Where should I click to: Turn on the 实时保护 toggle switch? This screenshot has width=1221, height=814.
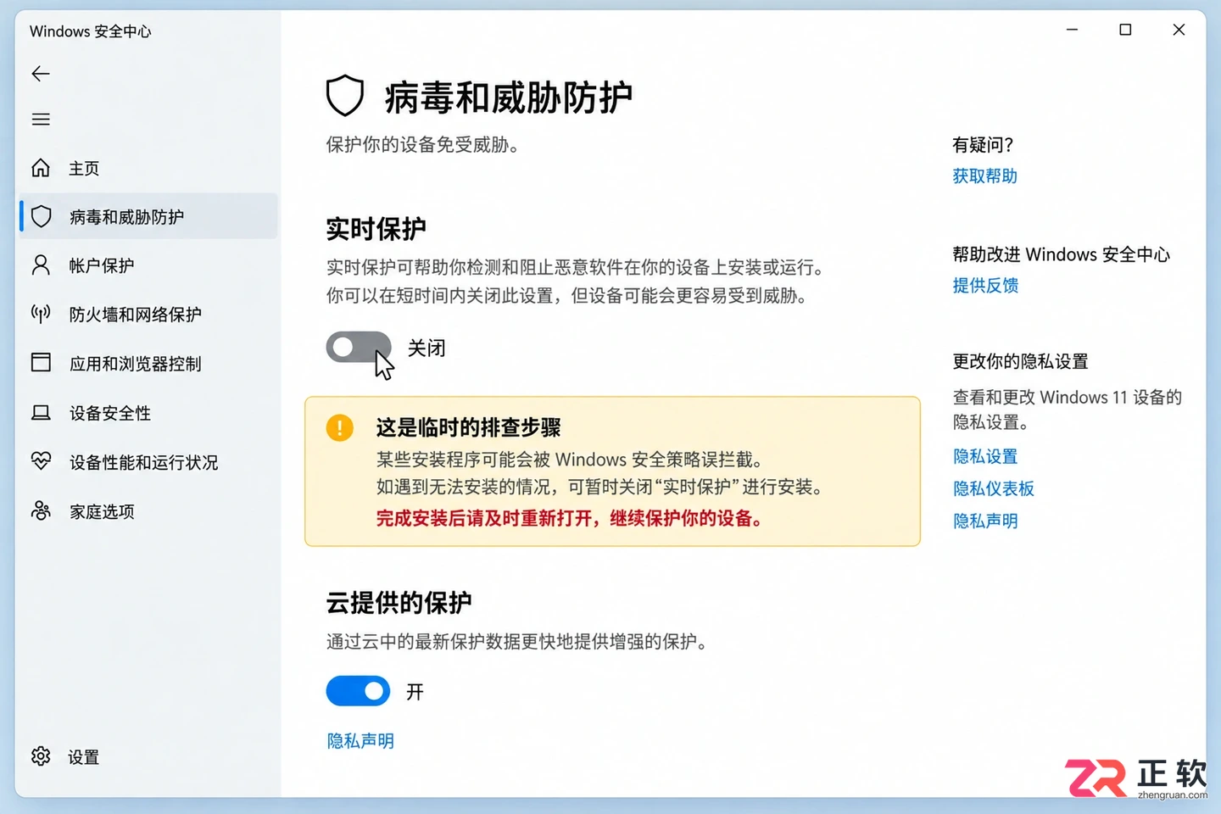coord(359,347)
